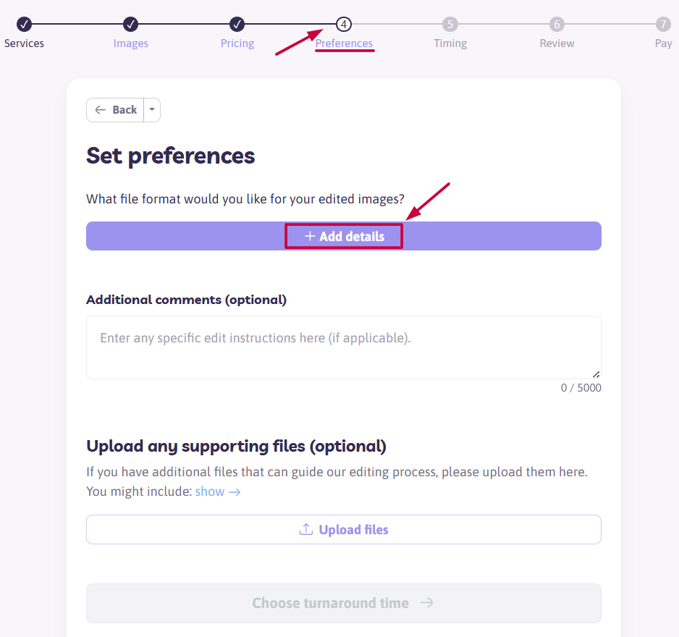Go to the Pricing step label
This screenshot has width=679, height=637.
(x=237, y=43)
